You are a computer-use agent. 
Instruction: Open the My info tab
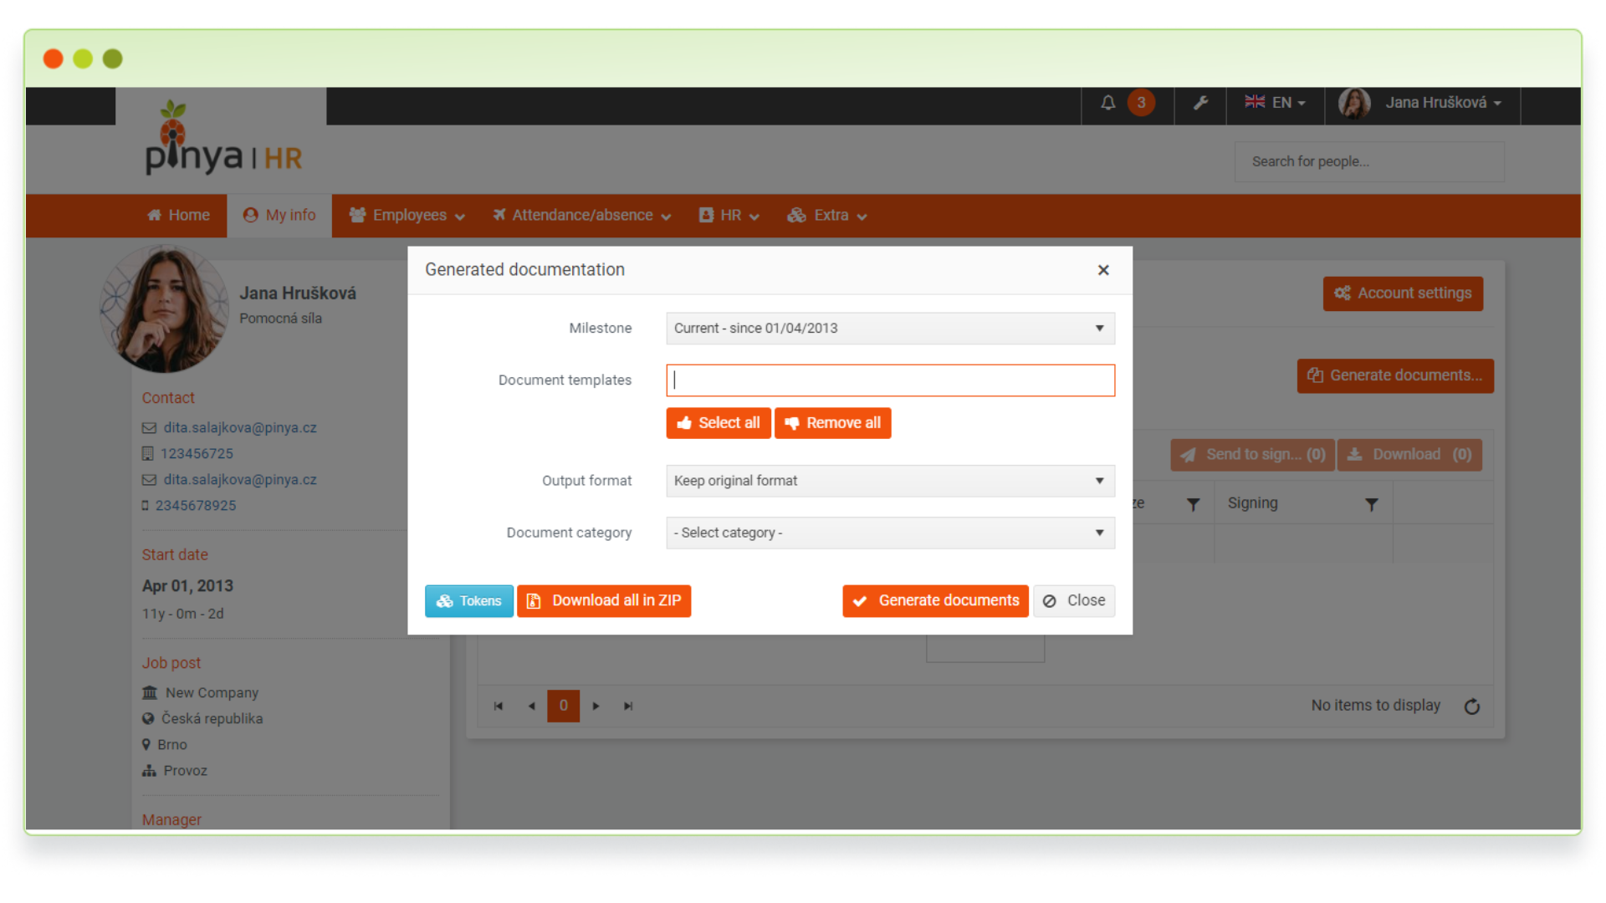click(x=279, y=216)
